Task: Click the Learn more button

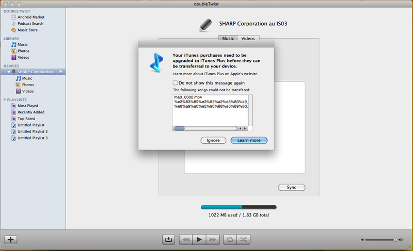Action: (x=249, y=140)
